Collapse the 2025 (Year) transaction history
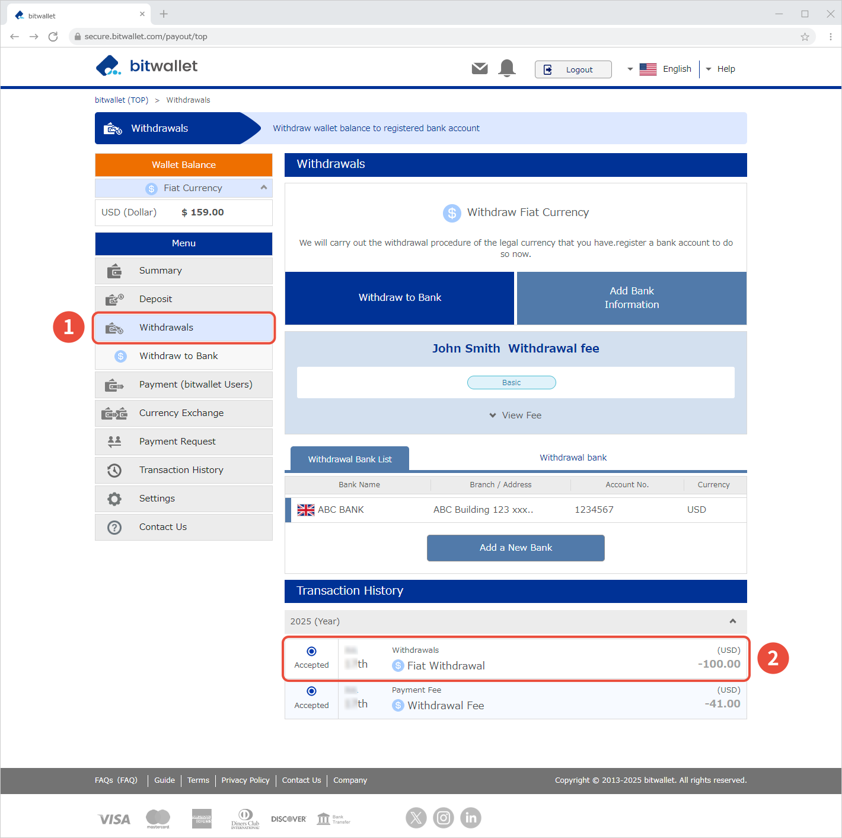Screen dimensions: 842x838 [733, 621]
